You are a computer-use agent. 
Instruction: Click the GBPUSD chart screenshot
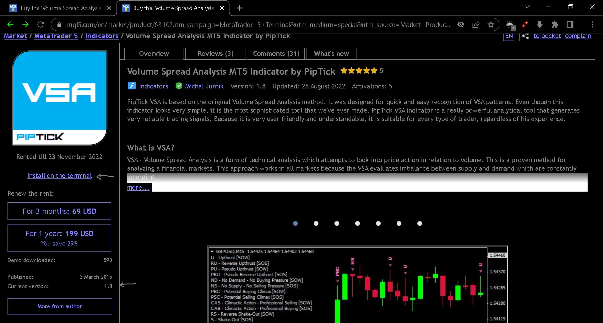(x=357, y=284)
